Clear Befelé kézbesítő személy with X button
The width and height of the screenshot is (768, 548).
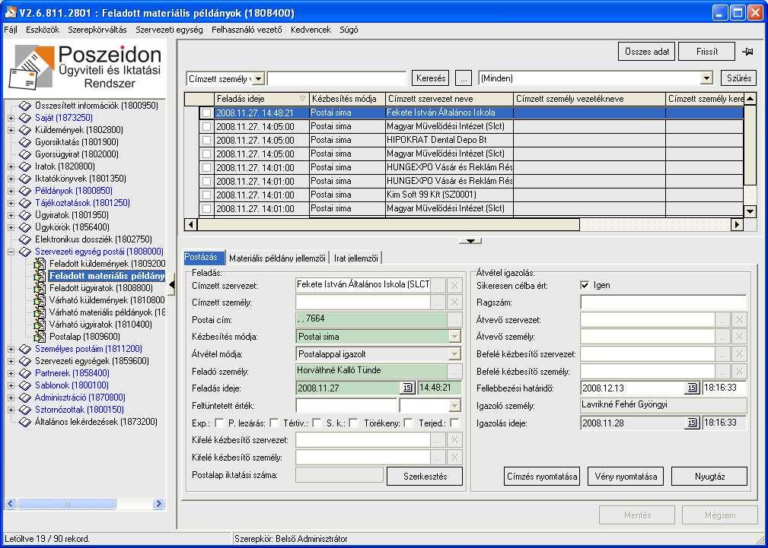pyautogui.click(x=739, y=371)
